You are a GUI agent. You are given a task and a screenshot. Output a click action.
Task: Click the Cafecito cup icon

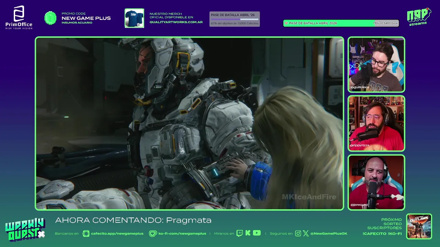pyautogui.click(x=86, y=234)
